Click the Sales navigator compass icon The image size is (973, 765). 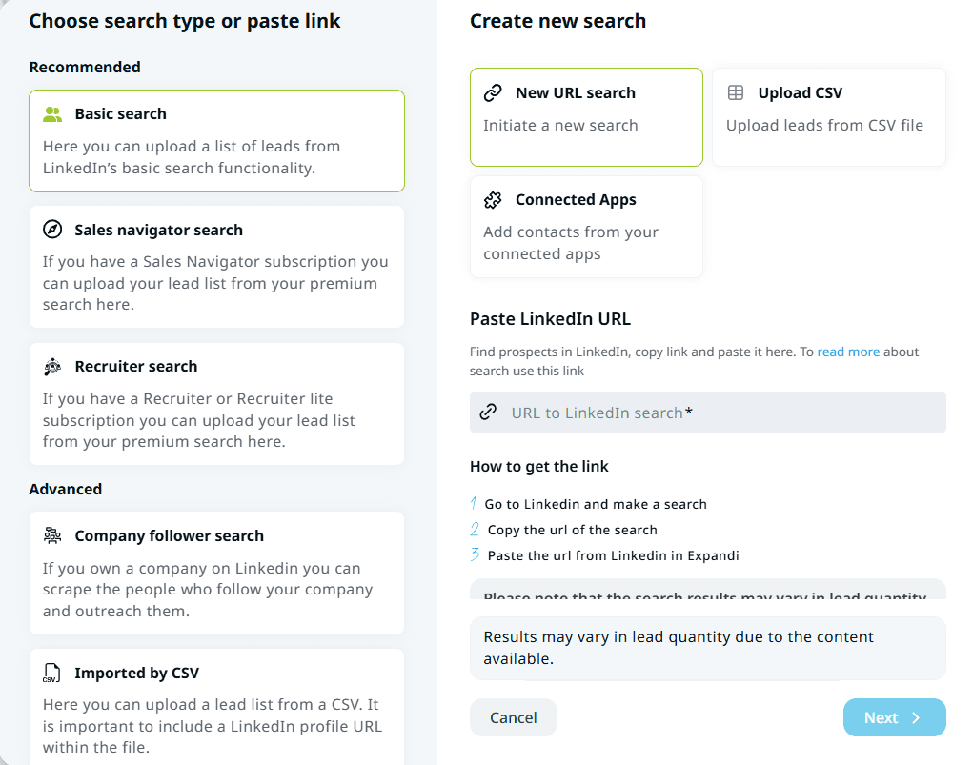pos(52,230)
